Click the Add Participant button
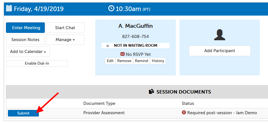Image resolution: width=268 pixels, height=123 pixels. 220,51
